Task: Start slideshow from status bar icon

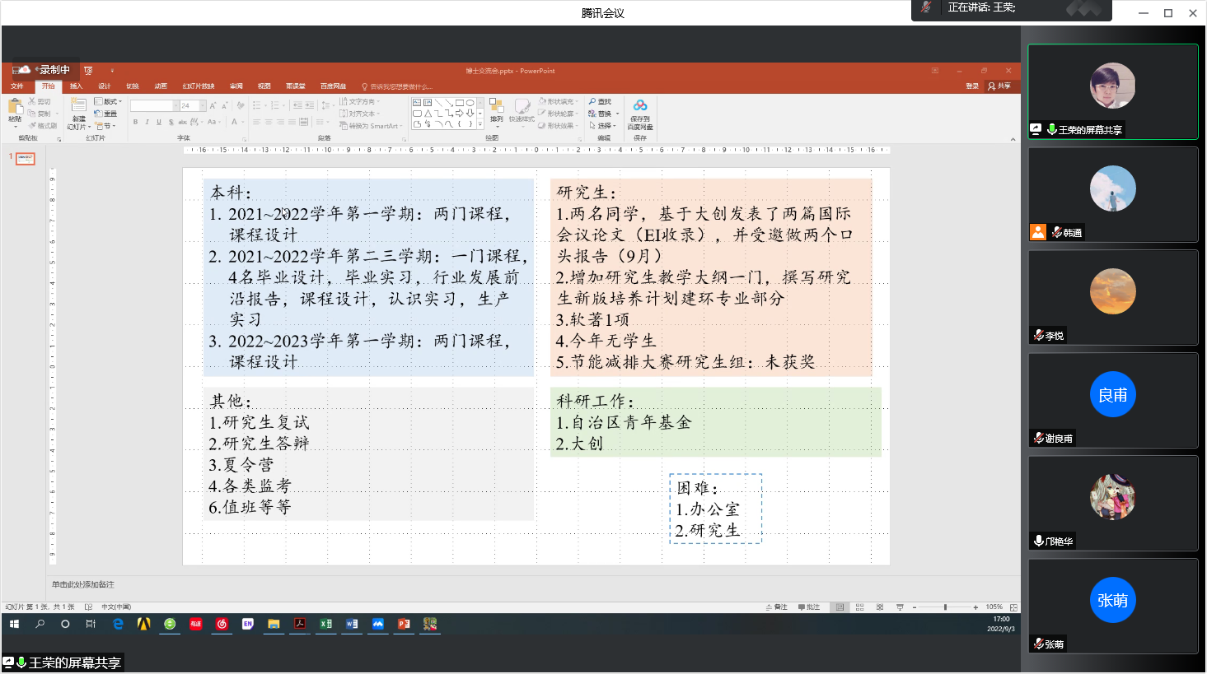Action: click(900, 607)
